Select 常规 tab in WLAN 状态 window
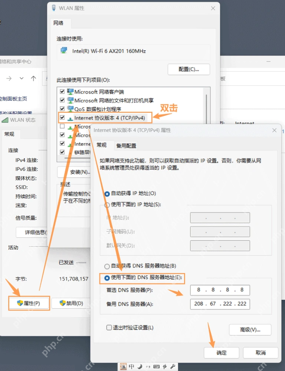Viewport: 285px width, 371px height. pyautogui.click(x=9, y=134)
